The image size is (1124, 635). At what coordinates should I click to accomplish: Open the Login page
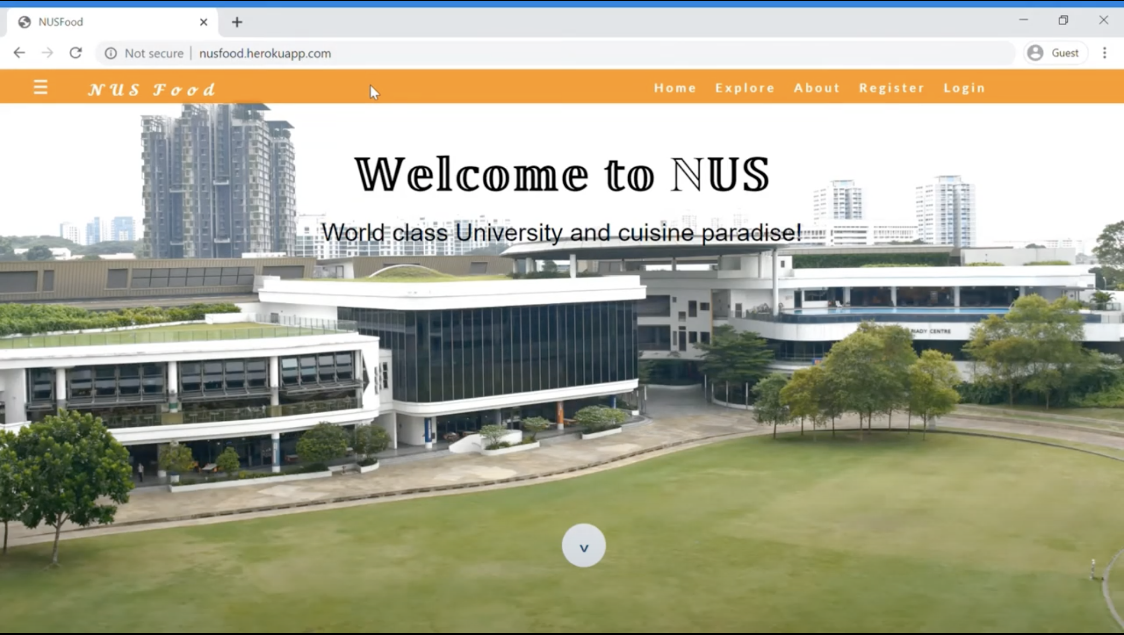coord(964,88)
